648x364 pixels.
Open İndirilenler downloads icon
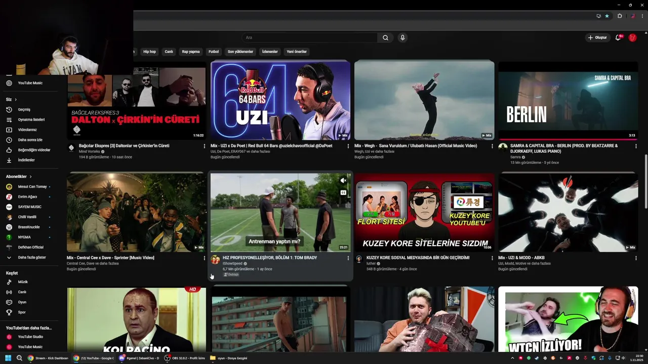(x=9, y=160)
